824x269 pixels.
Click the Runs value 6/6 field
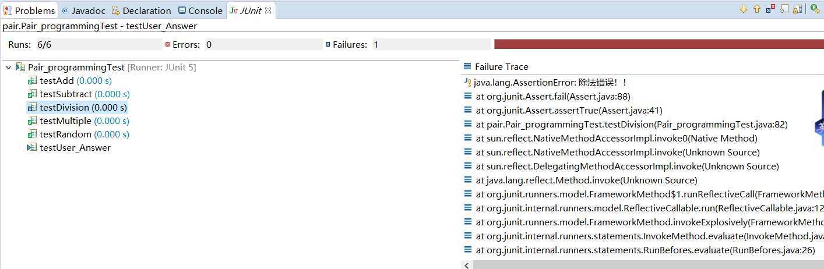click(98, 44)
